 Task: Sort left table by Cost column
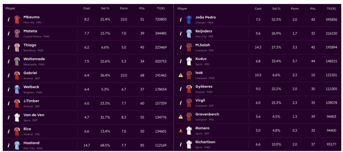[87, 8]
